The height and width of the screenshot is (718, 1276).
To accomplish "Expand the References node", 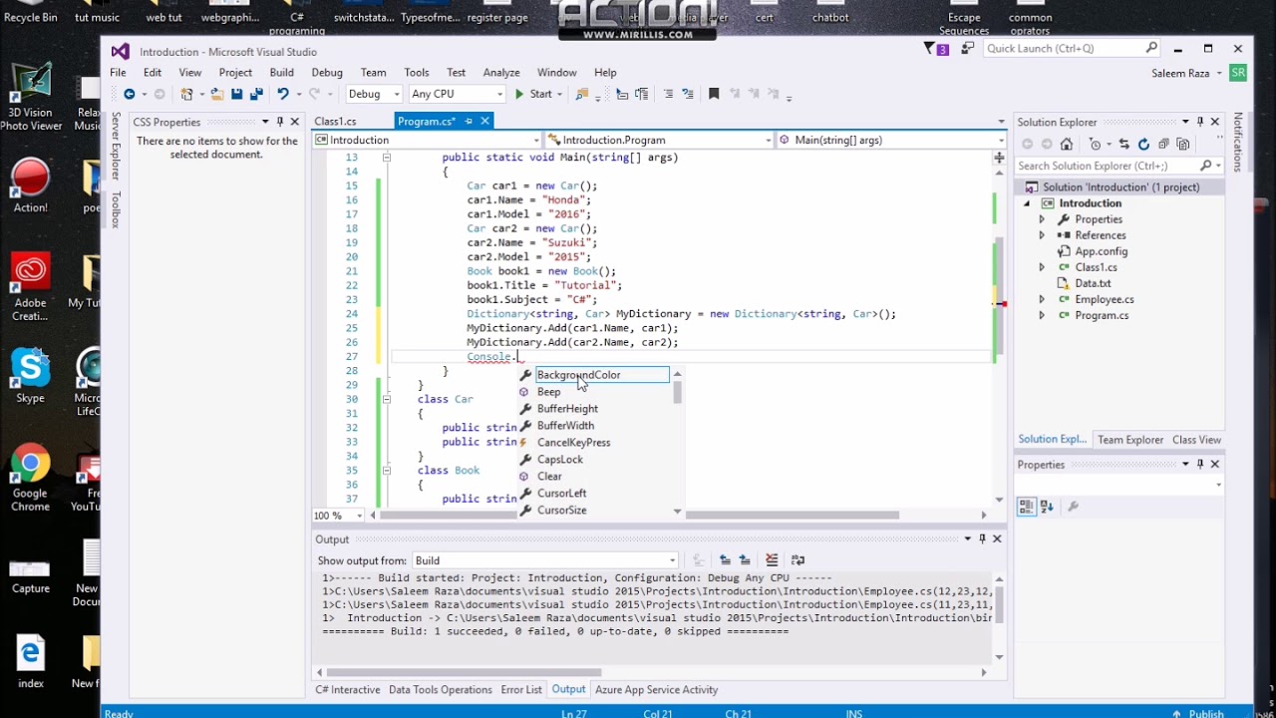I will (x=1042, y=235).
